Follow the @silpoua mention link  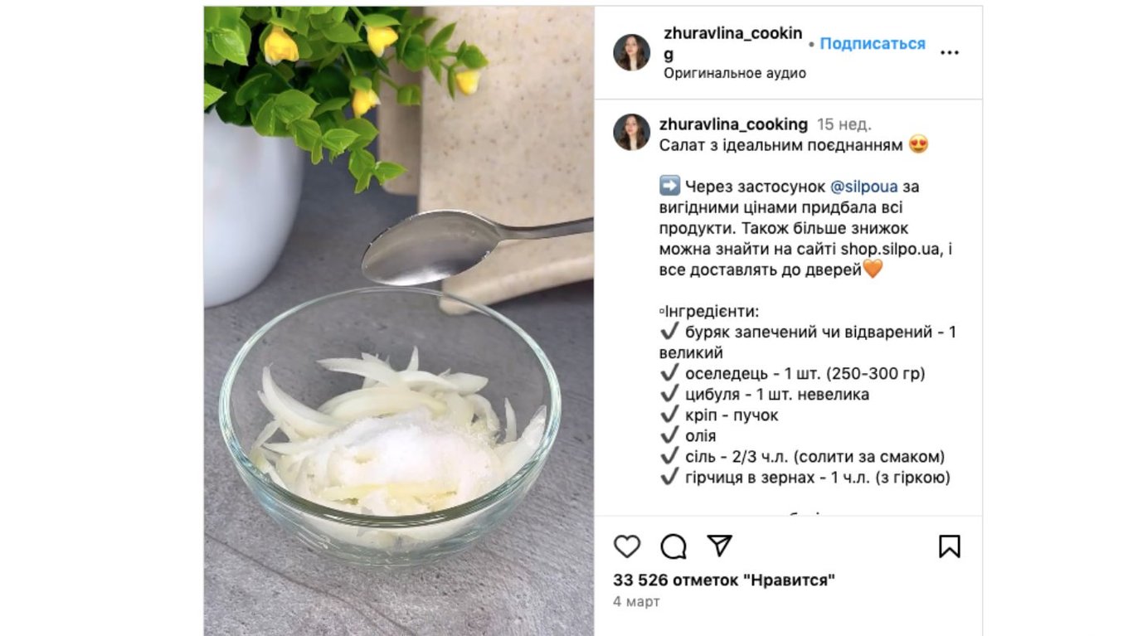(x=864, y=187)
